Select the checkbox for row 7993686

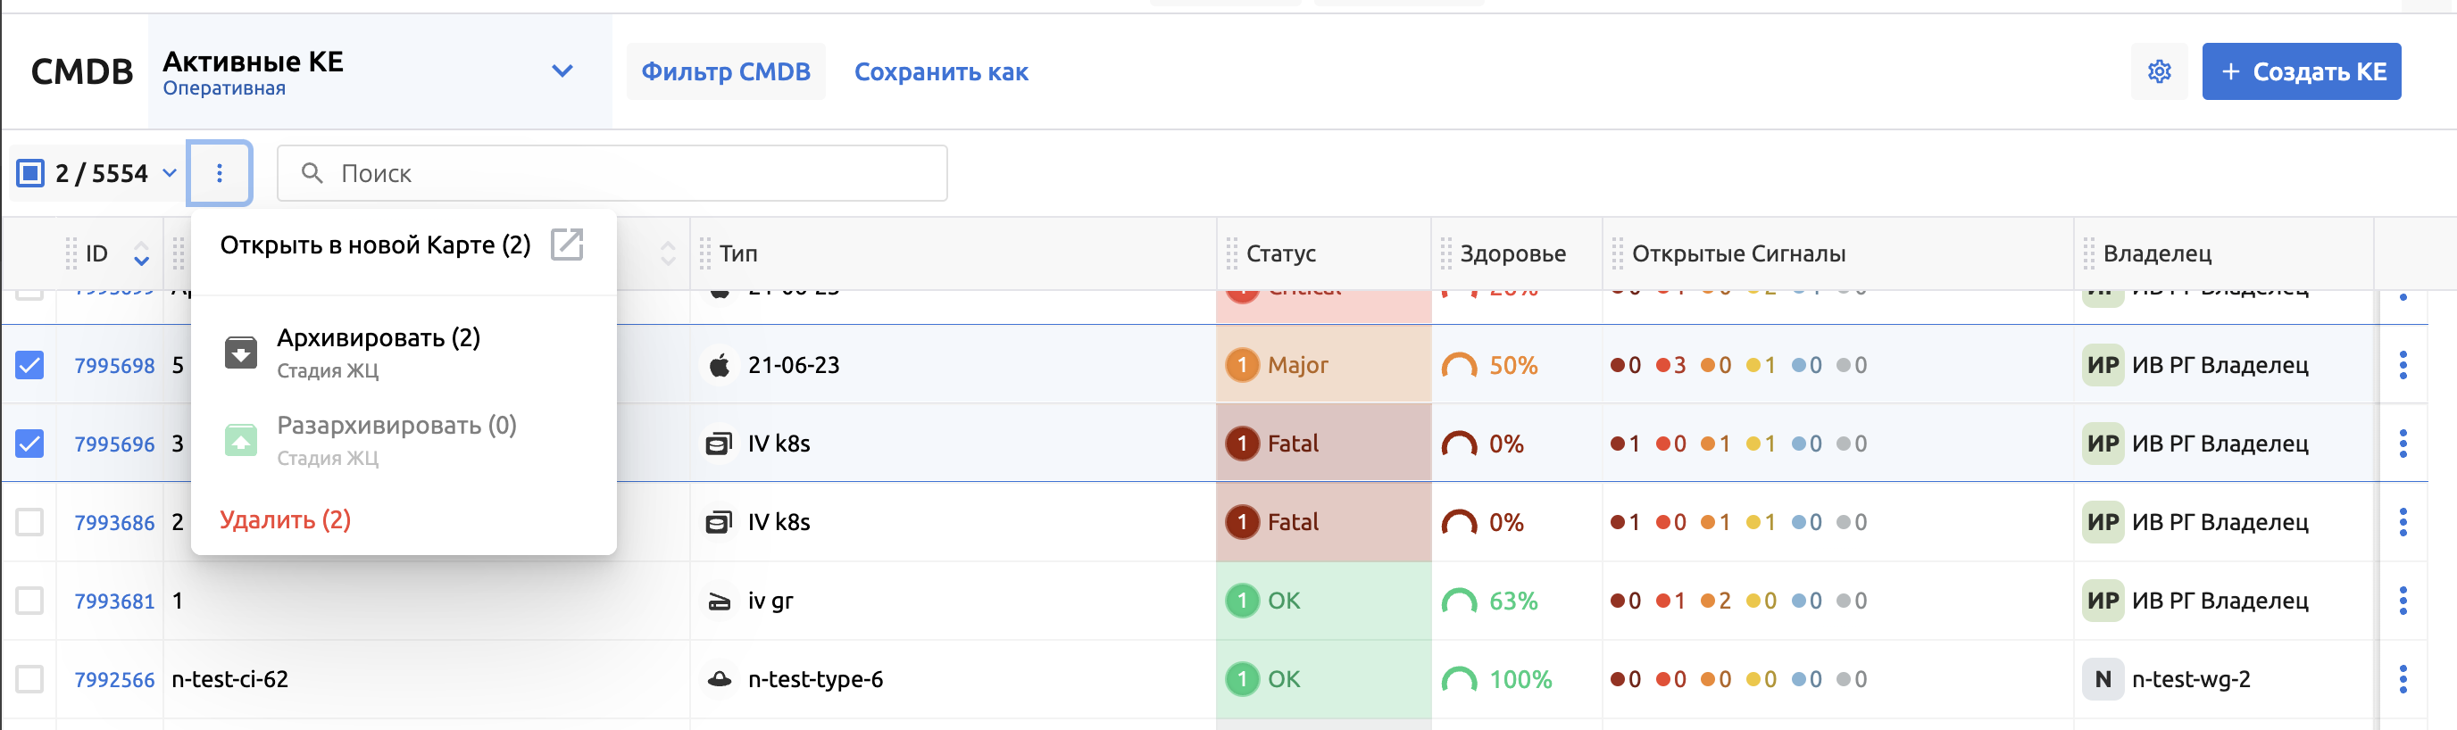(29, 522)
